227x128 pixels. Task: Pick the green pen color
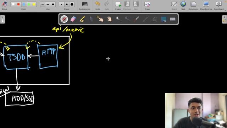(29, 4)
